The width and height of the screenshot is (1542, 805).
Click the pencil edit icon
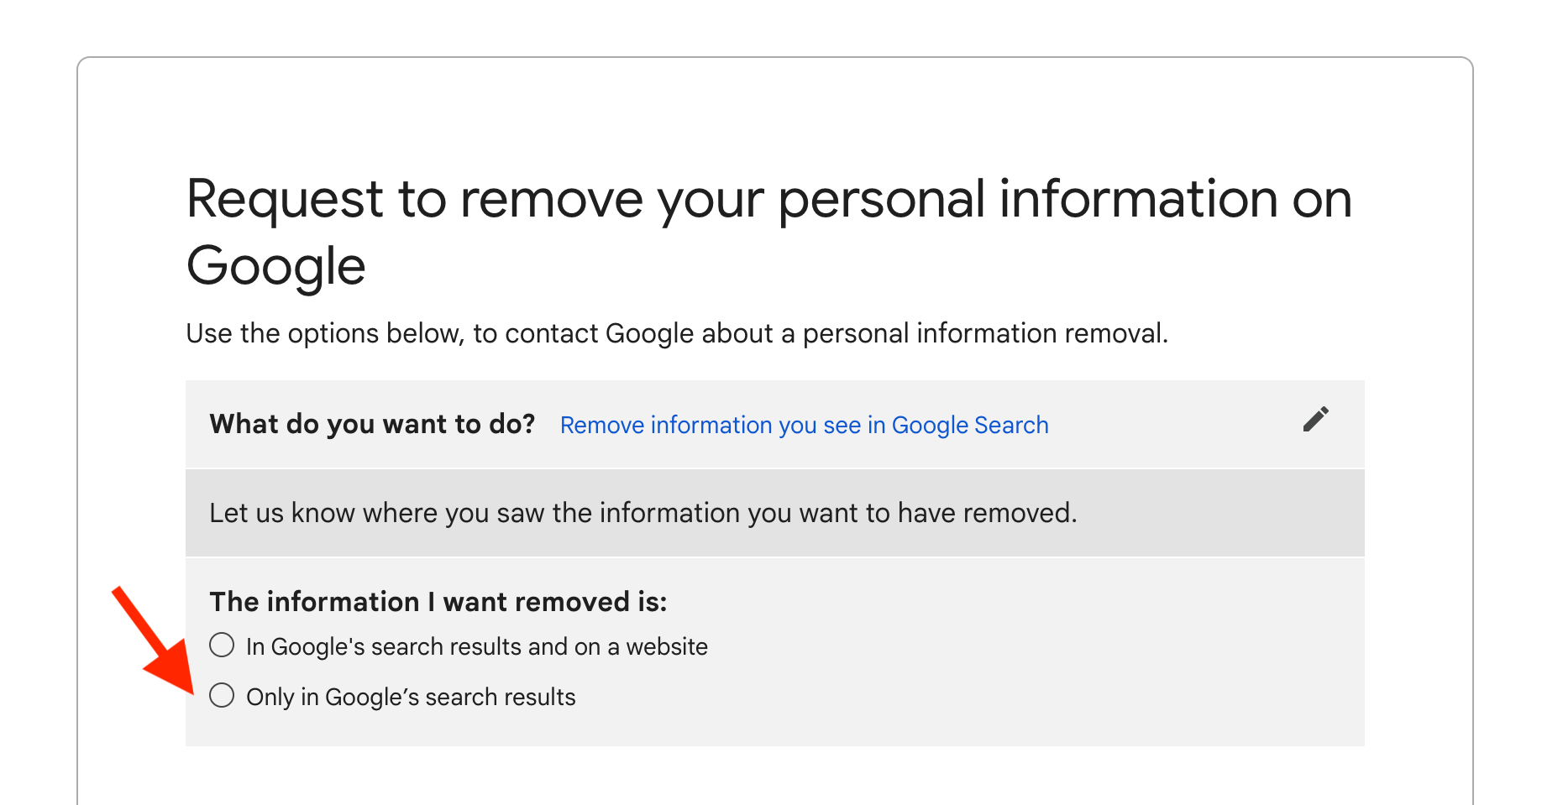pos(1315,419)
